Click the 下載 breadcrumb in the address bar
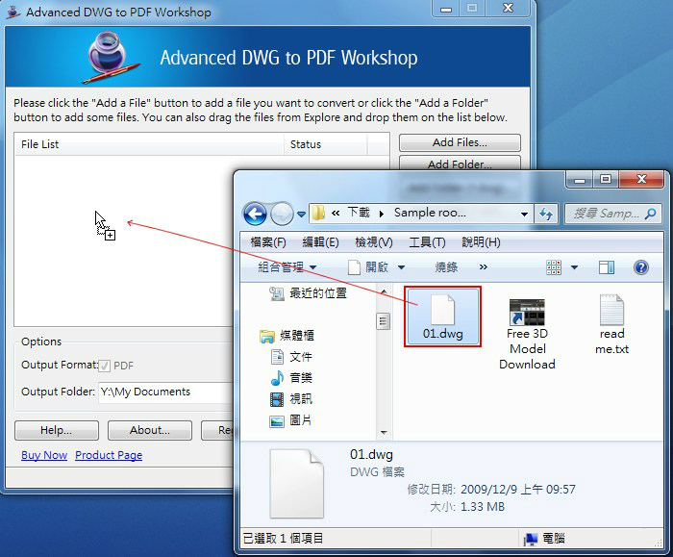673x557 pixels. (x=359, y=213)
